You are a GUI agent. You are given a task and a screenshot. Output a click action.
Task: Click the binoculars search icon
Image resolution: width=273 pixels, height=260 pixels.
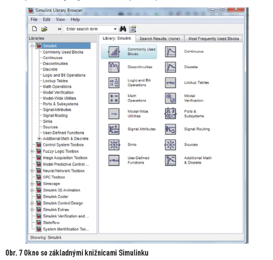tap(123, 29)
